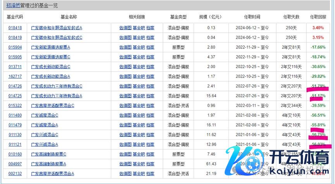Open fund 广发成长动力三年持有混合C
Image resolution: width=335 pixels, height=184 pixels.
(x=57, y=86)
